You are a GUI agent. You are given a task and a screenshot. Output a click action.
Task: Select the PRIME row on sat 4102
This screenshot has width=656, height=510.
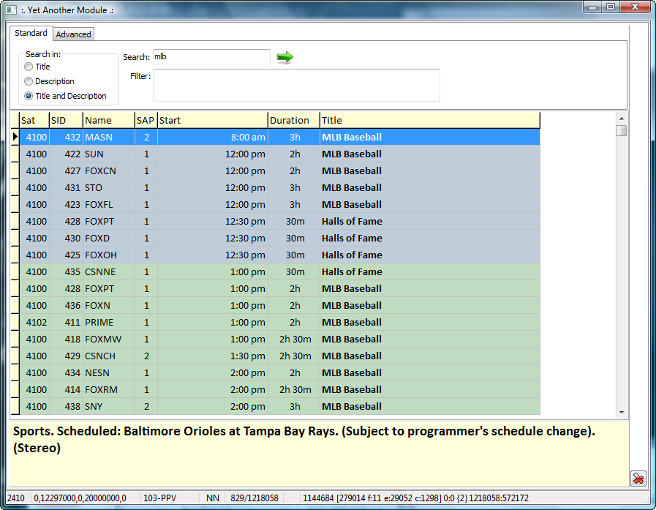click(279, 323)
